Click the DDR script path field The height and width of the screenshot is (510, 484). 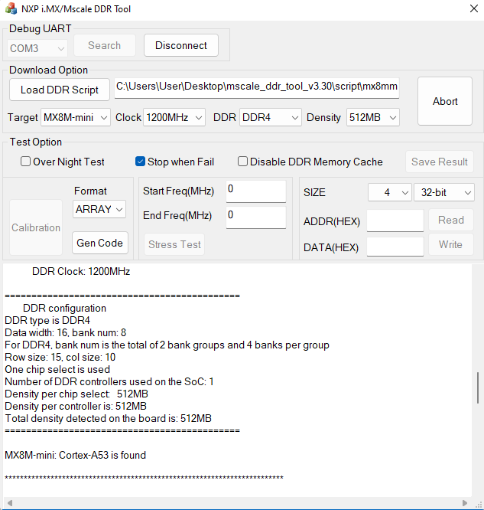(x=257, y=87)
